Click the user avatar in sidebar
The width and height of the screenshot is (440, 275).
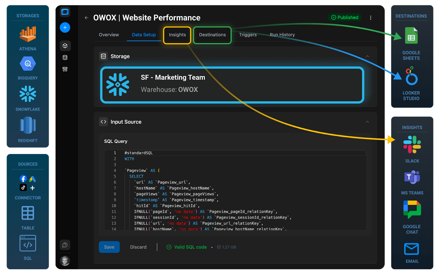[x=65, y=261]
